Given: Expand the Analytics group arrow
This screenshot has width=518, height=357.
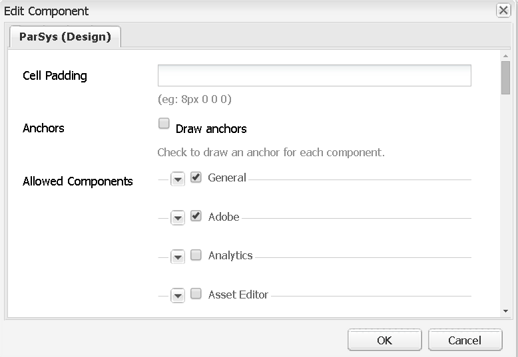Looking at the screenshot, I should (177, 257).
